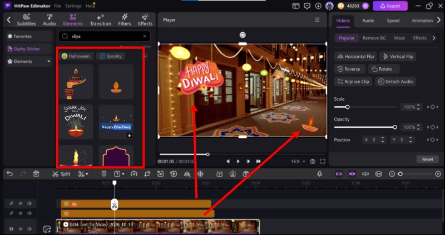This screenshot has height=235, width=445.
Task: Select the Spooky sticker tag
Action: coord(111,56)
